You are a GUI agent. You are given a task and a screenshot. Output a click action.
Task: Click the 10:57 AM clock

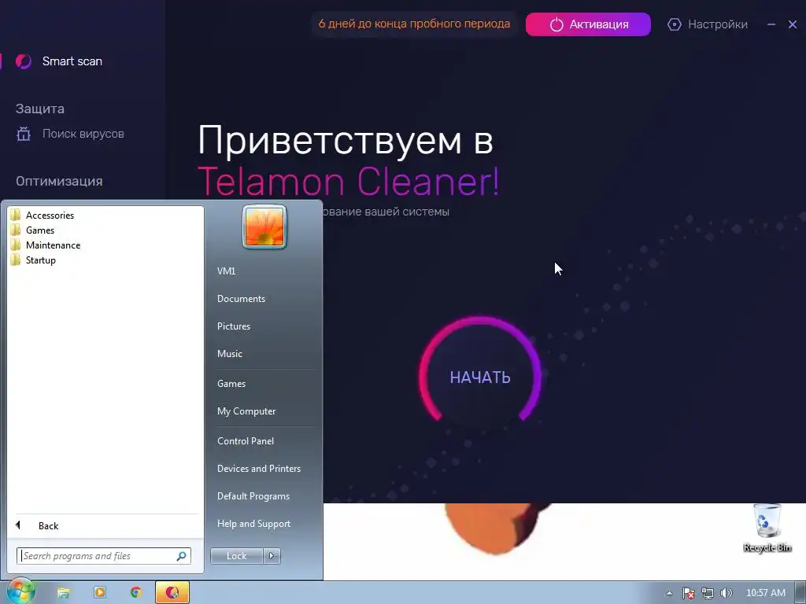(x=765, y=593)
